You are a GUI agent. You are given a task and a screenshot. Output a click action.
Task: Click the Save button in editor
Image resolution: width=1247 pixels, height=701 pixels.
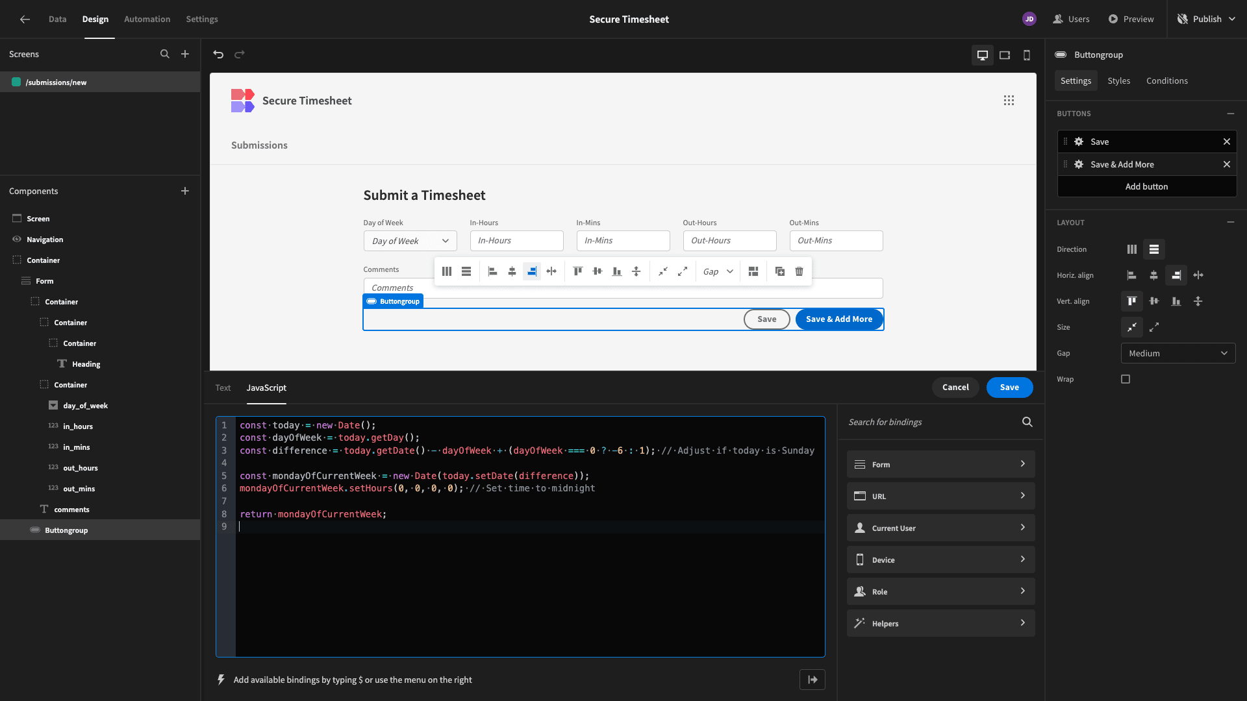pyautogui.click(x=1009, y=387)
